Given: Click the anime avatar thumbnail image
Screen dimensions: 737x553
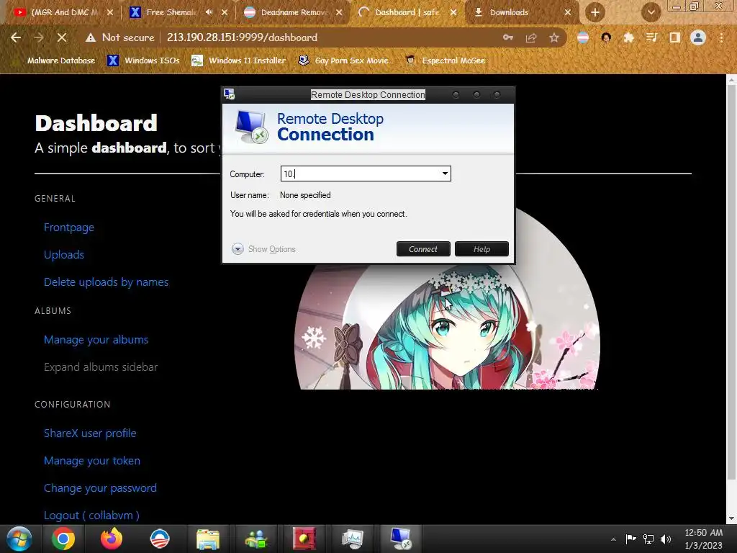Looking at the screenshot, I should (x=446, y=300).
